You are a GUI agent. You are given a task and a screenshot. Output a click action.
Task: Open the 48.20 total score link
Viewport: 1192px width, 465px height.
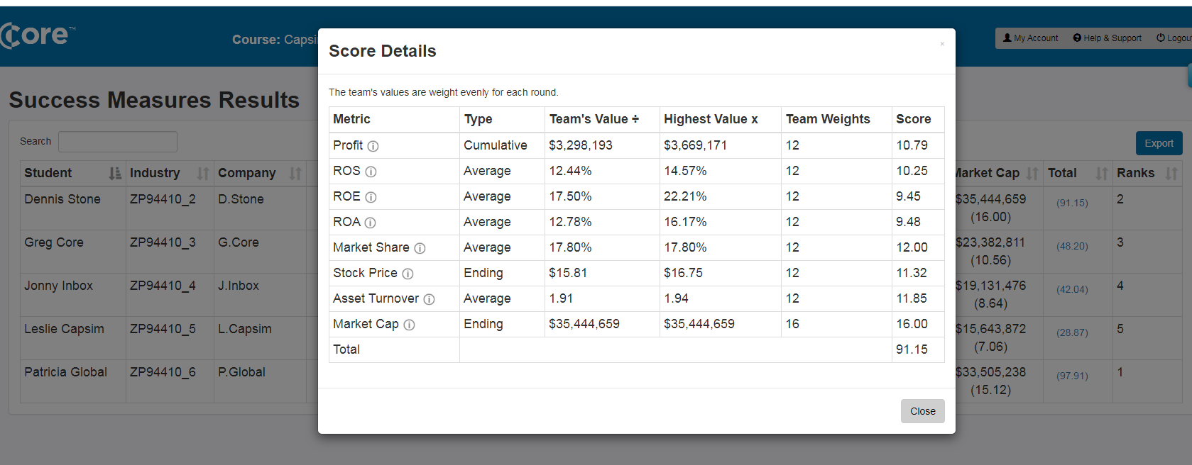1072,246
